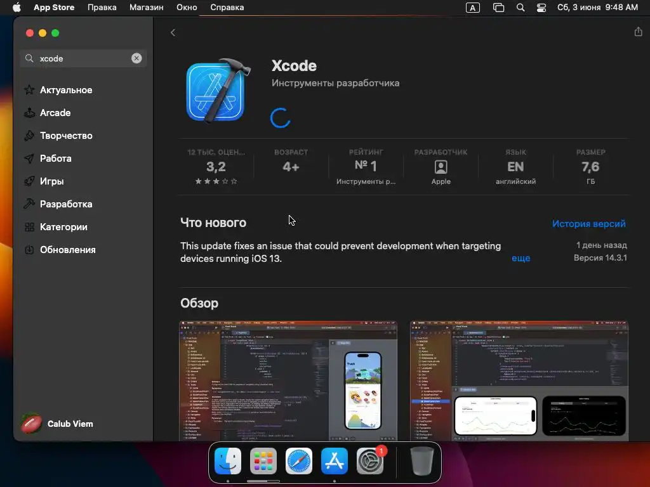This screenshot has height=487, width=650.
Task: Open Spotlight search in menu bar
Action: point(521,8)
